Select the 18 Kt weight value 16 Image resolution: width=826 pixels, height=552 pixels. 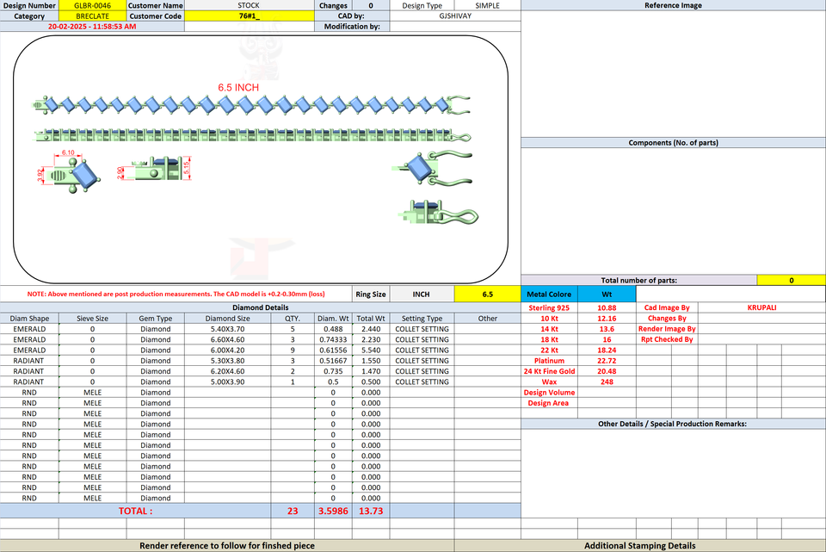[607, 339]
